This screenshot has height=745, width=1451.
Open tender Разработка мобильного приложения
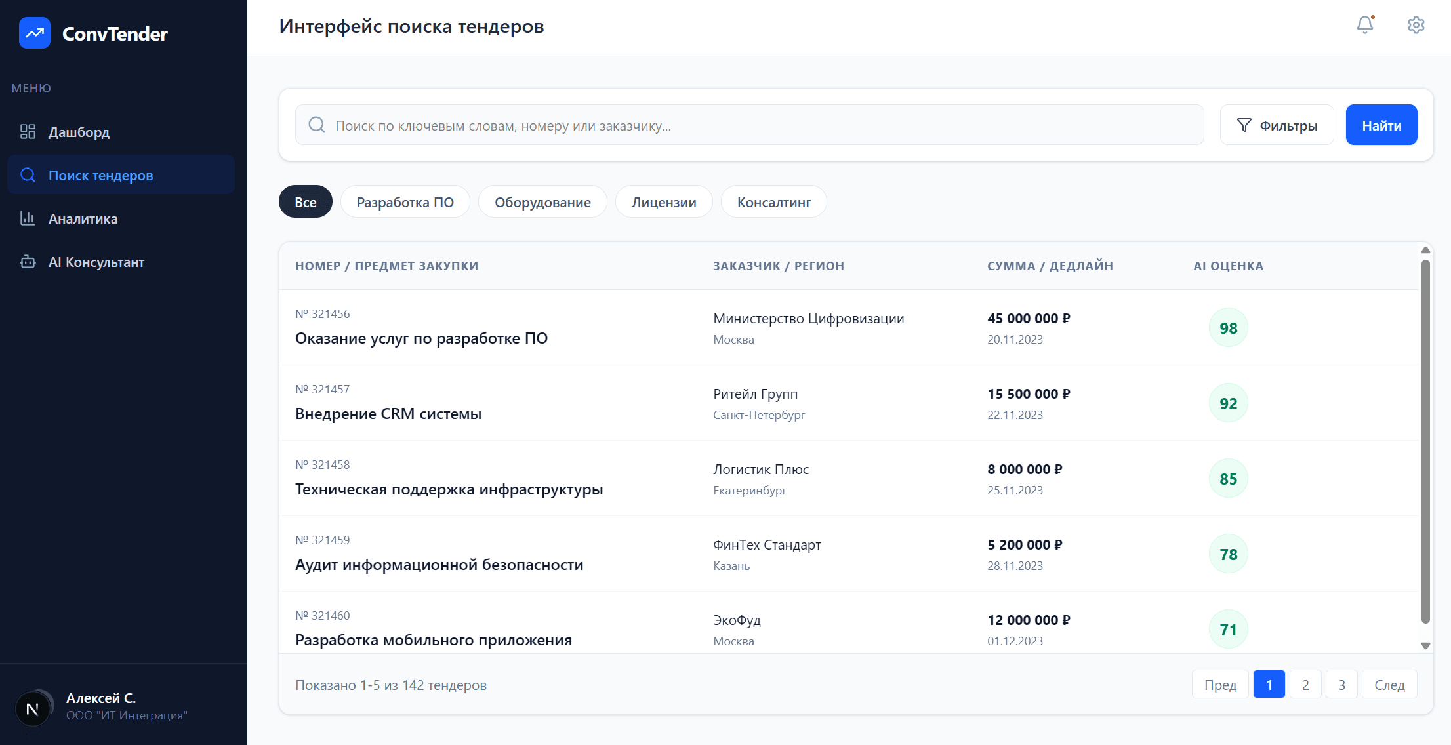pyautogui.click(x=434, y=640)
